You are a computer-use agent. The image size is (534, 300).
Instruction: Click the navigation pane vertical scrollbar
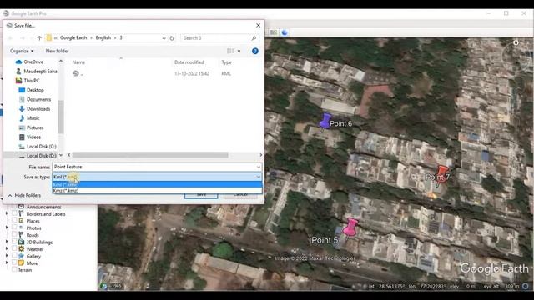click(61, 117)
